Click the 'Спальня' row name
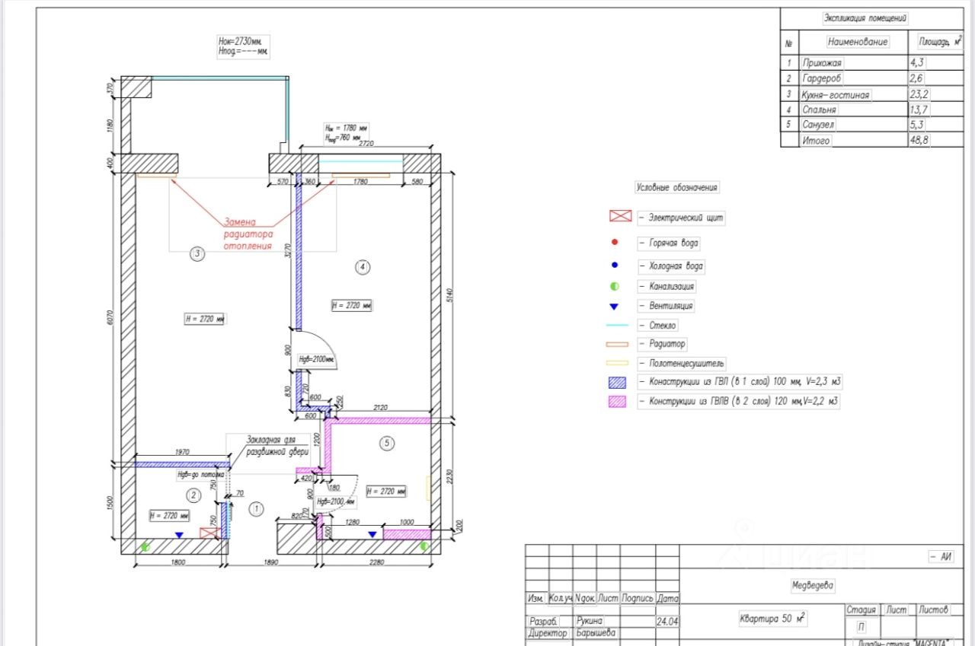The height and width of the screenshot is (646, 975). pos(819,110)
